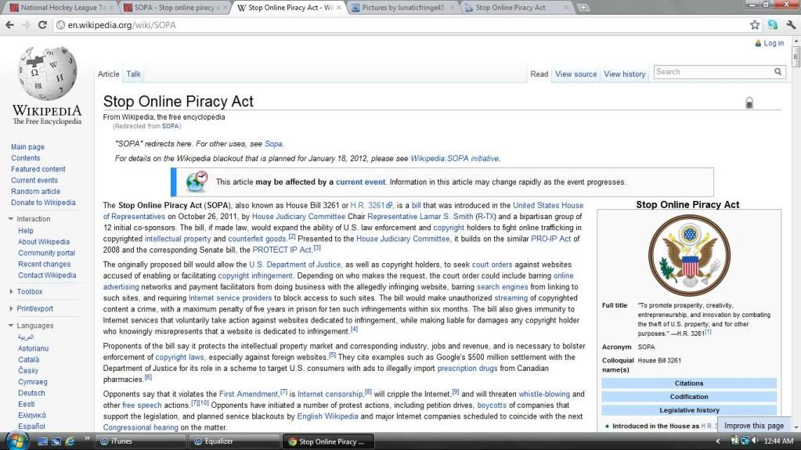The image size is (801, 450).
Task: Switch to the National Hockey League tab
Action: (x=60, y=8)
